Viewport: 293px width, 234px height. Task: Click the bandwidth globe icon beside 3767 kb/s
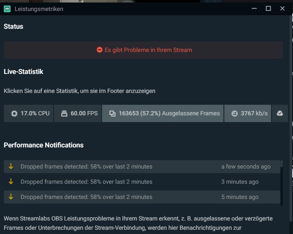pyautogui.click(x=234, y=113)
